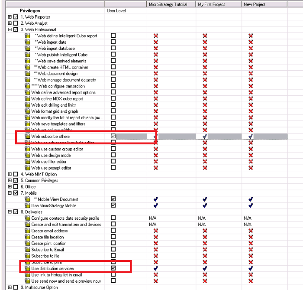
Task: Collapse the 7. Mobile group
Action: pyautogui.click(x=10, y=193)
